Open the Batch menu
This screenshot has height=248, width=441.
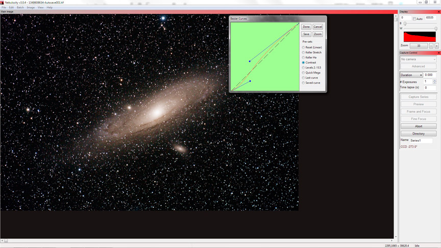(x=20, y=8)
